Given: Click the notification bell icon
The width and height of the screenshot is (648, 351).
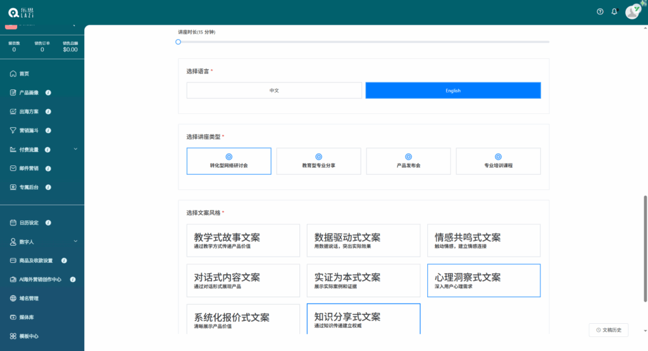Looking at the screenshot, I should pos(614,11).
